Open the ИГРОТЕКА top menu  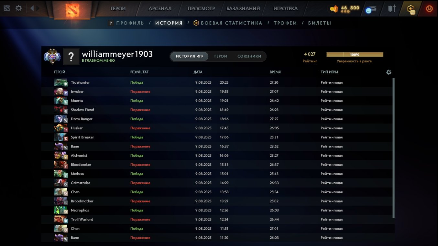click(x=285, y=9)
